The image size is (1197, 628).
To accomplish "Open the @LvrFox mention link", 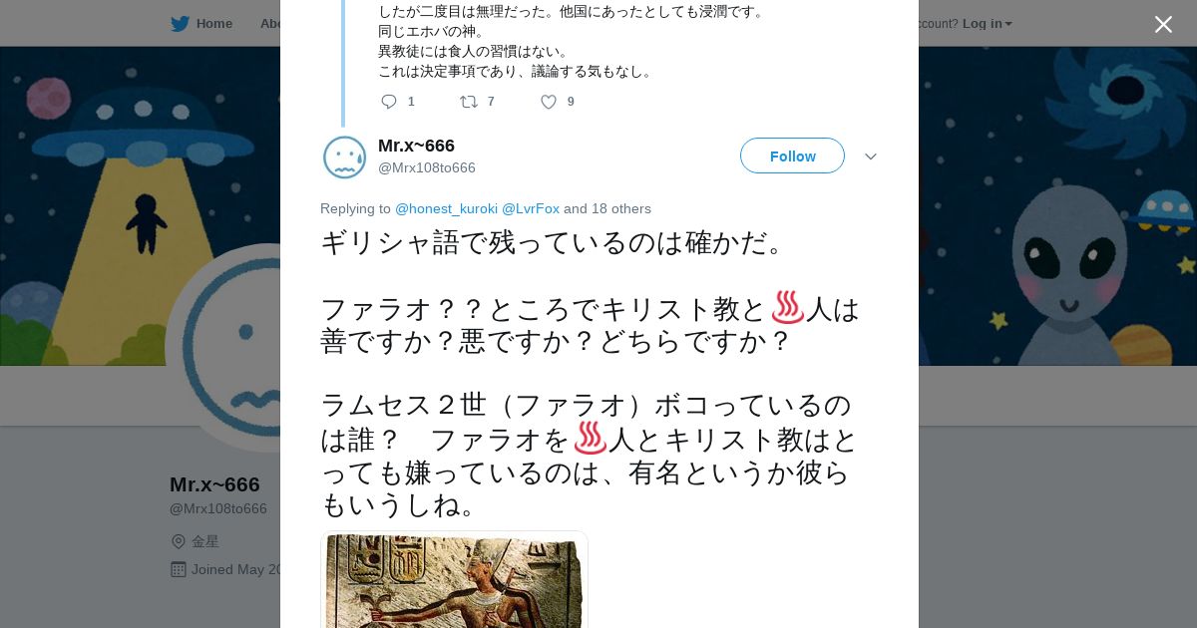I will click(x=531, y=208).
